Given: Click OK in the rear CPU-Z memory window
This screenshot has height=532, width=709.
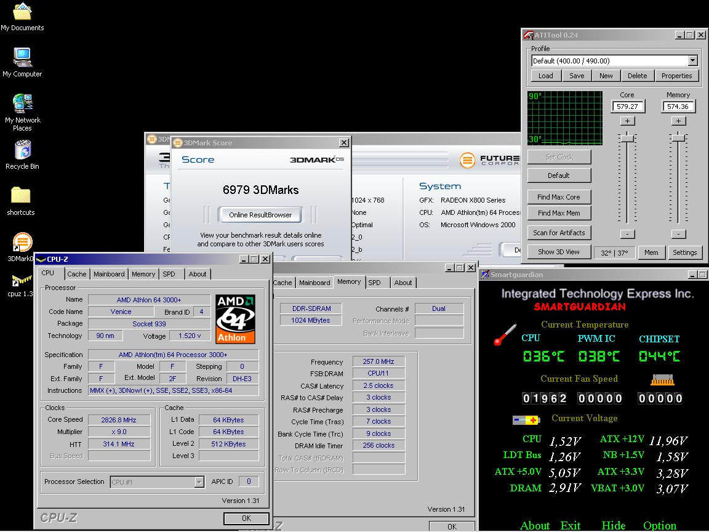Looking at the screenshot, I should [452, 526].
